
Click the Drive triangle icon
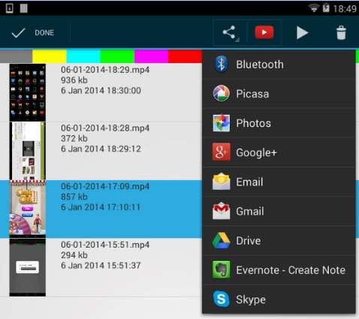[221, 240]
